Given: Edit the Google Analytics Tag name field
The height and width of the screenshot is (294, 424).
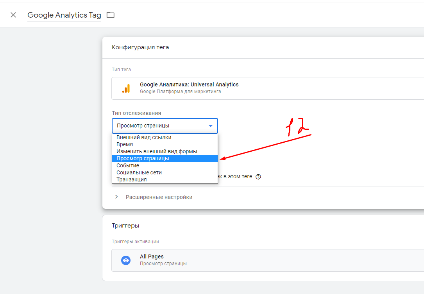Looking at the screenshot, I should 64,15.
